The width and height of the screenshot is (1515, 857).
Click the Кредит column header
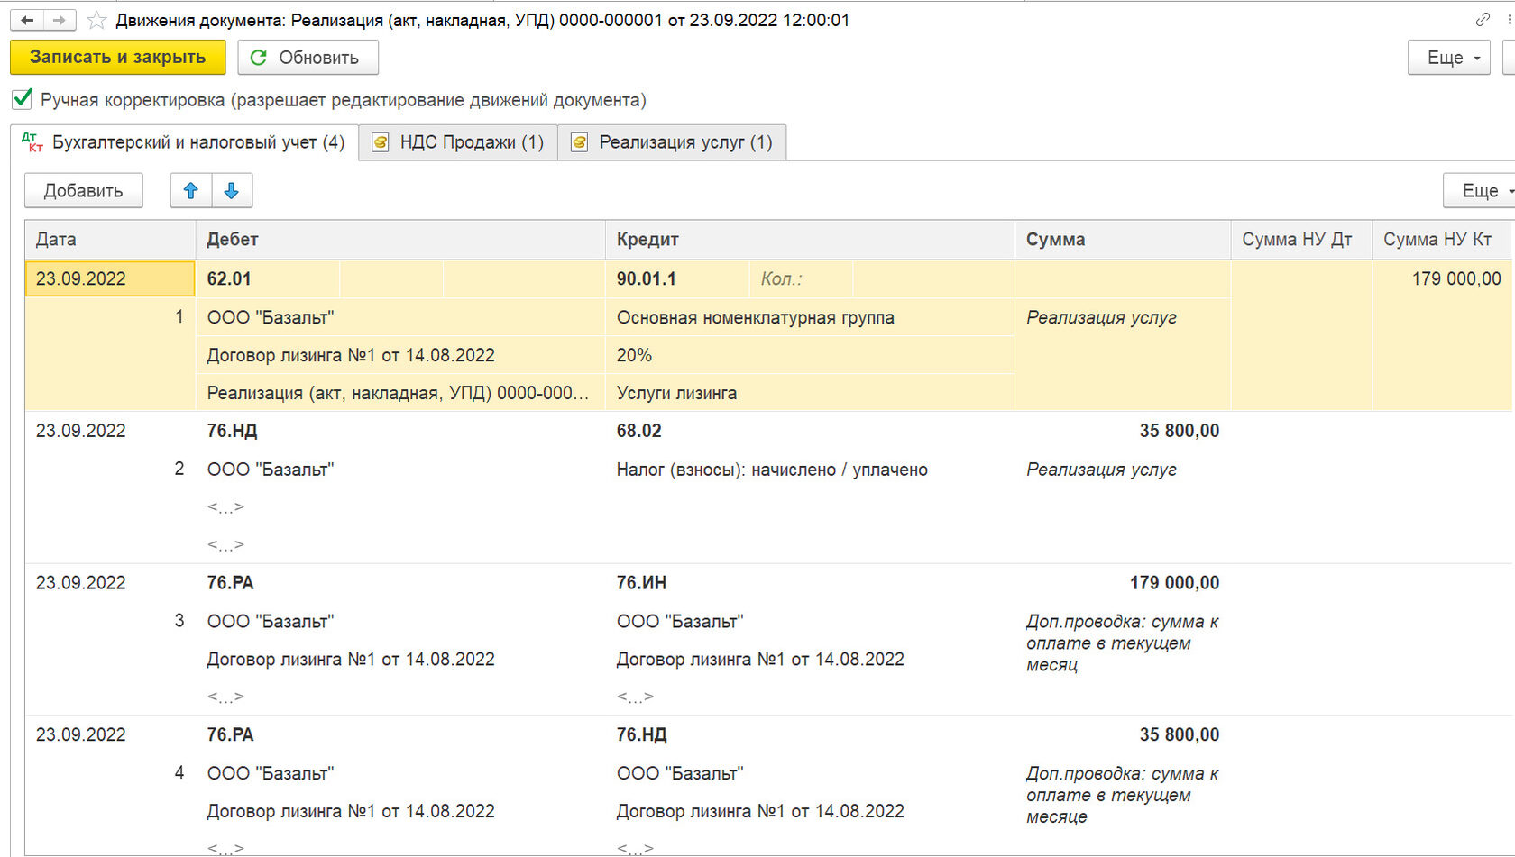[x=810, y=239]
